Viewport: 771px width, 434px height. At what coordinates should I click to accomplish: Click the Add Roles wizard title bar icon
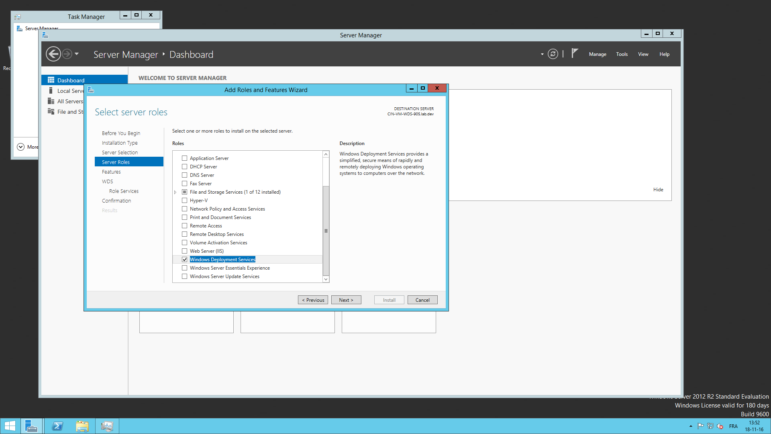[91, 90]
